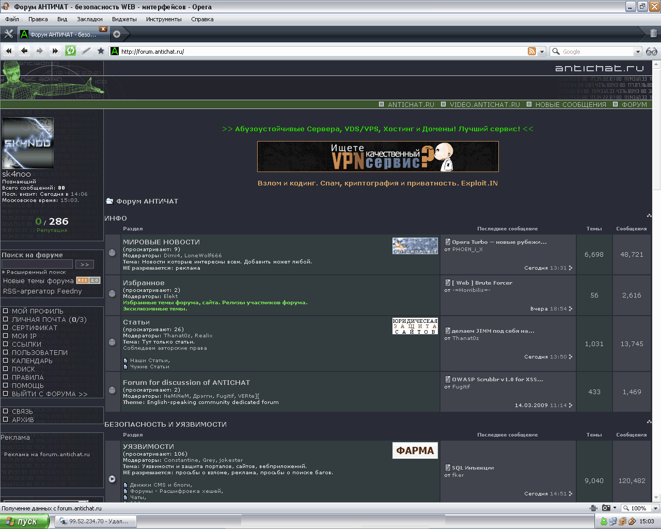Open the Движки CMS и блоги subforum

pos(161,485)
